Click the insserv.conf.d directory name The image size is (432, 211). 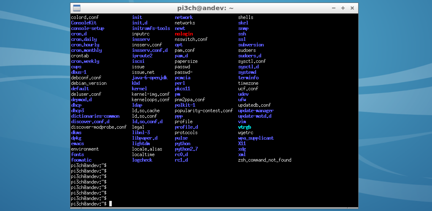(x=150, y=50)
